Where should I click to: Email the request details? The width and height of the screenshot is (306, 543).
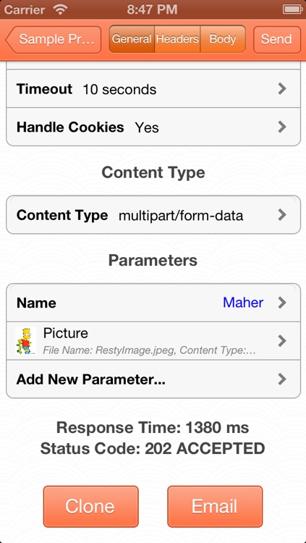[x=215, y=506]
